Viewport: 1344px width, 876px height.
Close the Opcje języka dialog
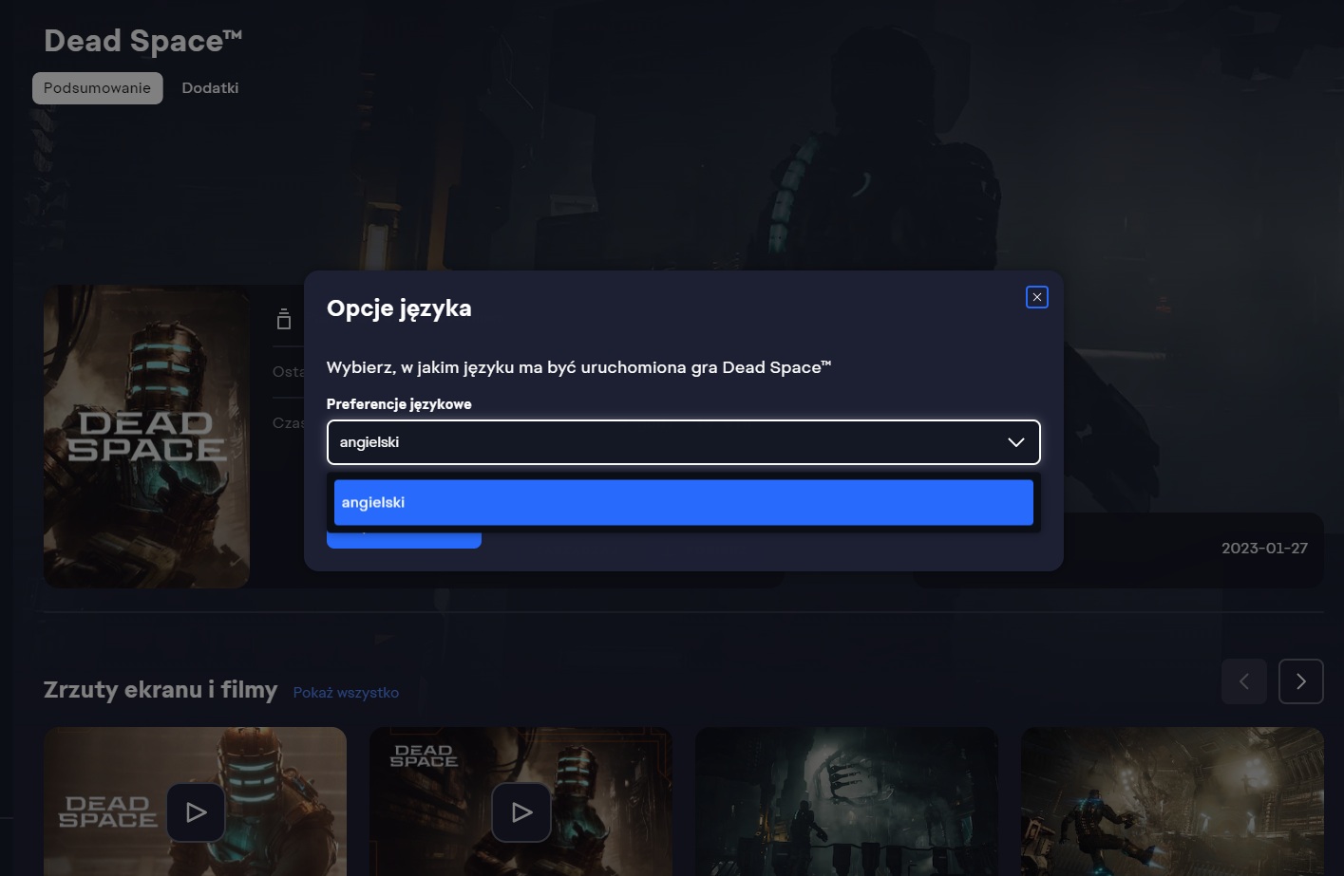click(1036, 297)
